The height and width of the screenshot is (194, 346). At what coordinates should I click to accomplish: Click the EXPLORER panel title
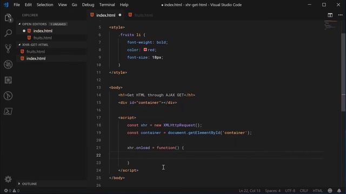pyautogui.click(x=30, y=15)
